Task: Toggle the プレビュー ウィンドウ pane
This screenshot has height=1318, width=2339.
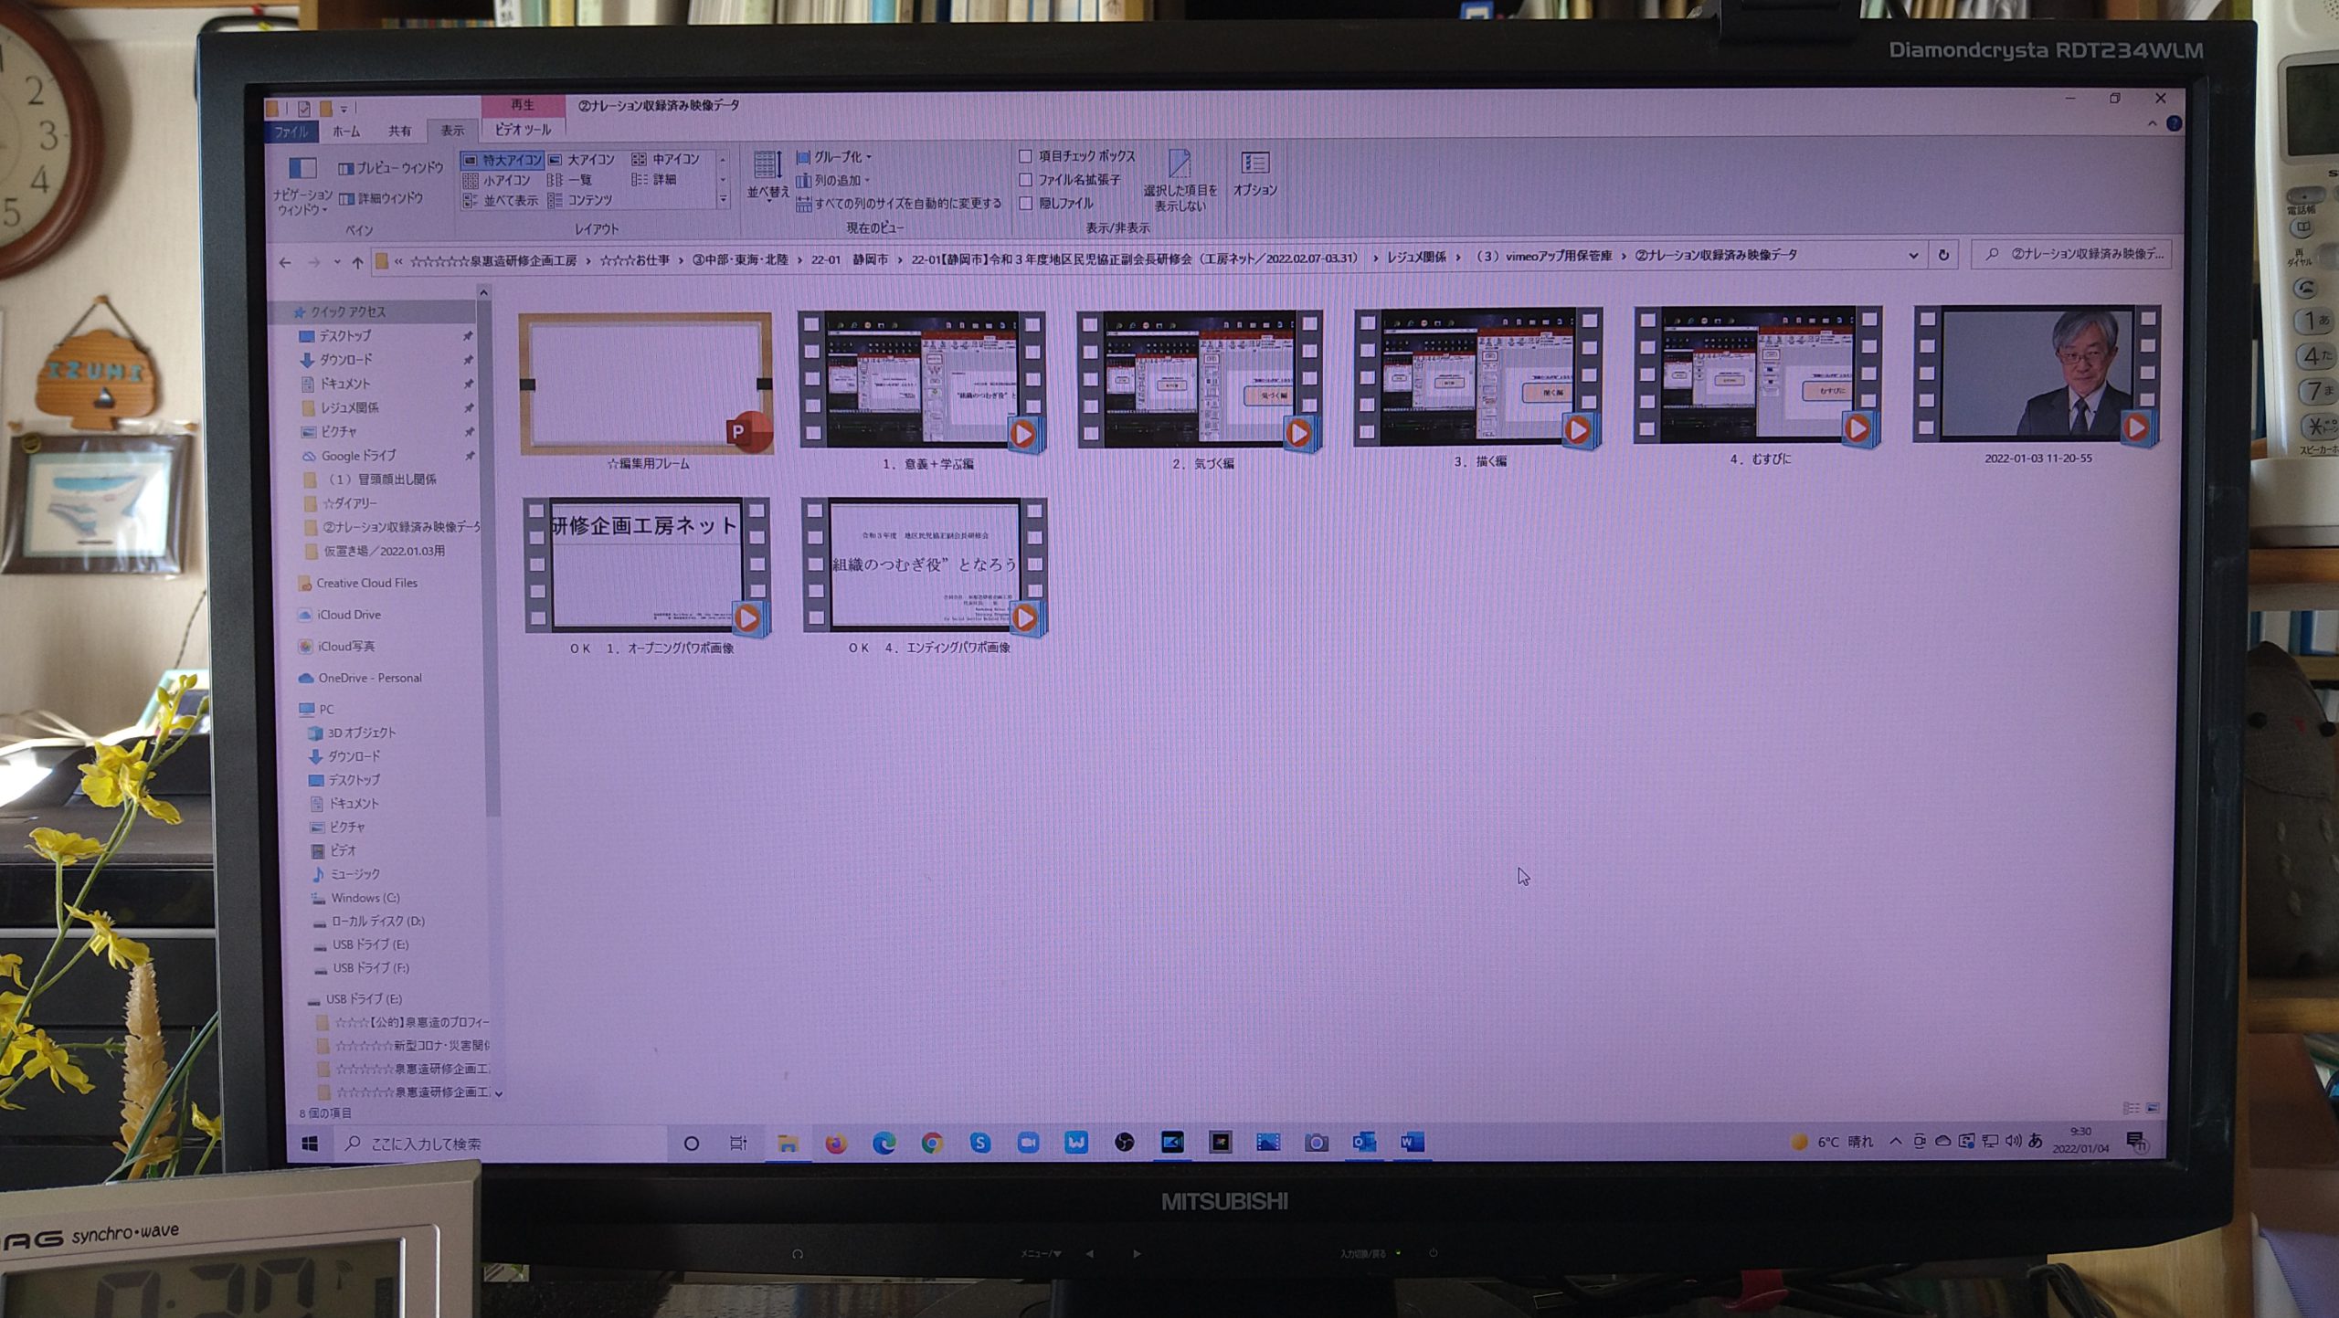Action: click(x=390, y=168)
